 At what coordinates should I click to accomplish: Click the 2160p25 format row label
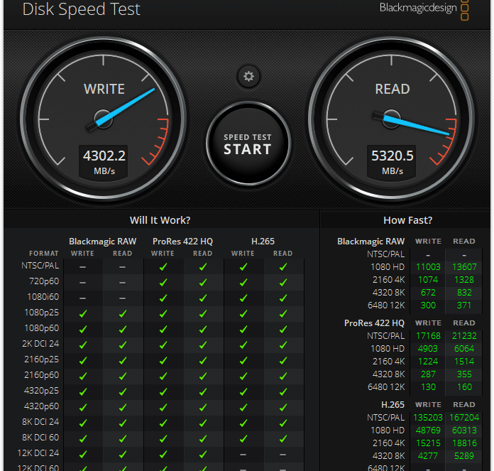[42, 359]
